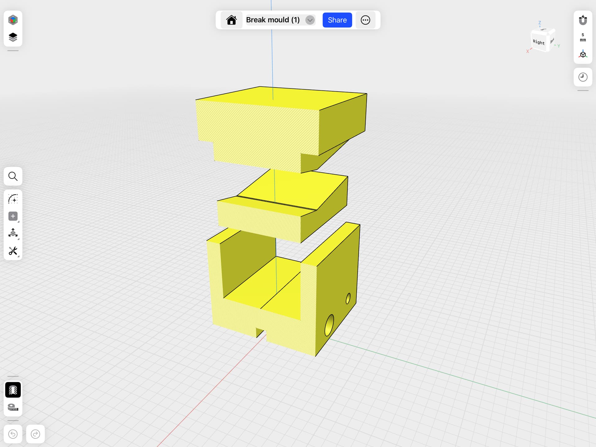The image size is (596, 447).
Task: Open the Add shape plus tool
Action: point(13,216)
